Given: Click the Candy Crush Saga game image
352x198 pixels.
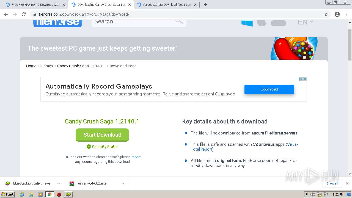Looking at the screenshot, I should (x=294, y=48).
